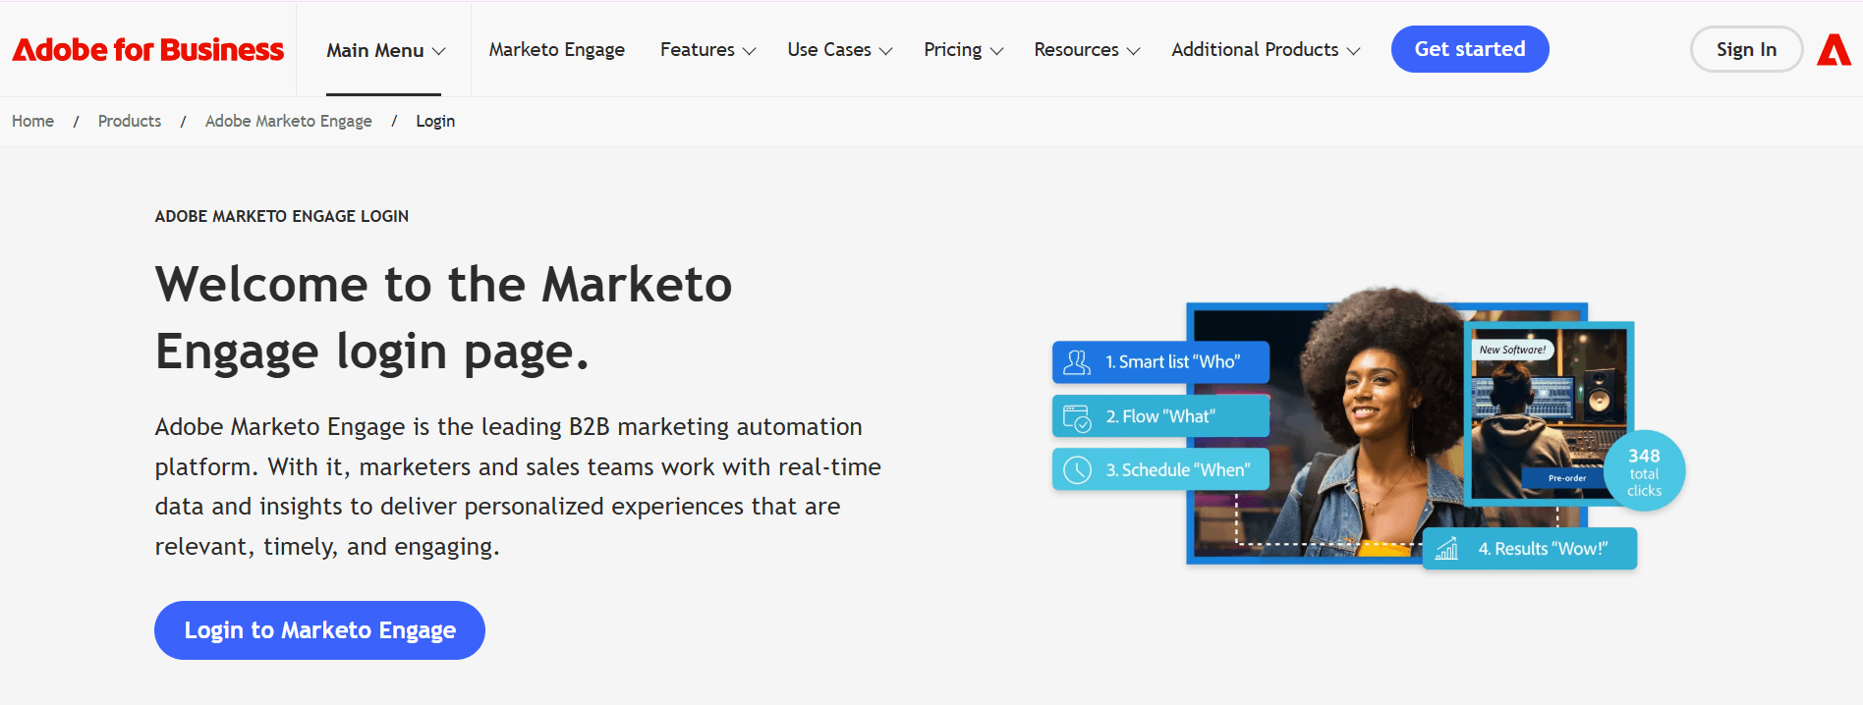Click the Sign In button

1746,49
